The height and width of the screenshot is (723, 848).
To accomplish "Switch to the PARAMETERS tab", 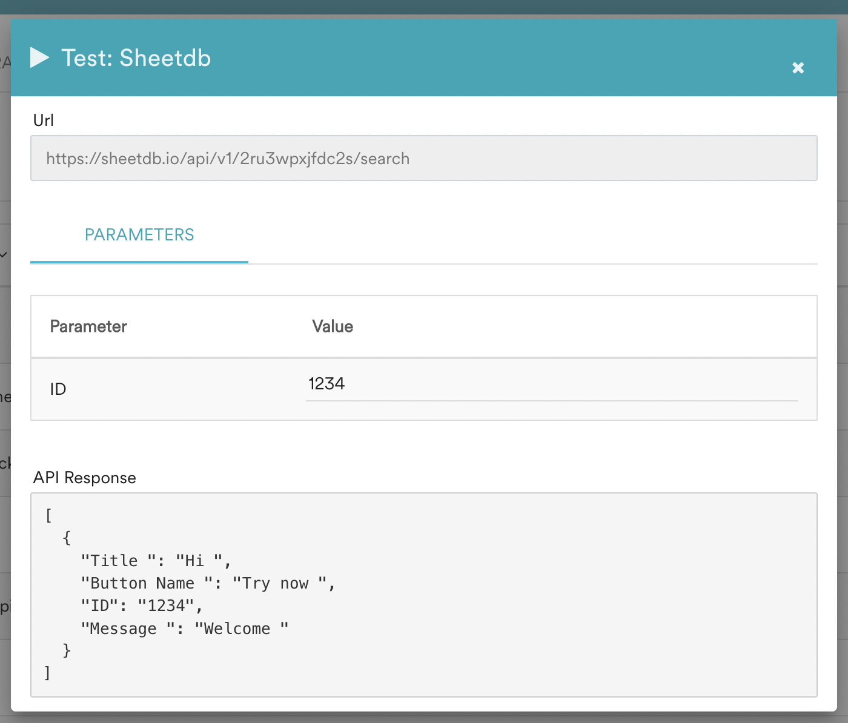I will pos(139,235).
